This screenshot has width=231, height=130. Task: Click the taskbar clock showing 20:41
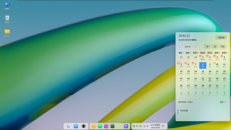(x=155, y=126)
